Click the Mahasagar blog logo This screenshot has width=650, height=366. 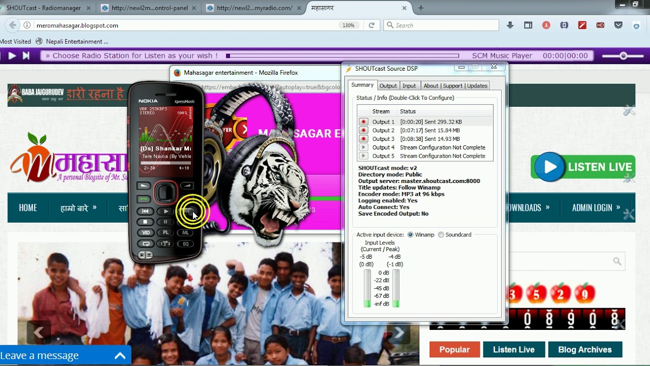[69, 158]
